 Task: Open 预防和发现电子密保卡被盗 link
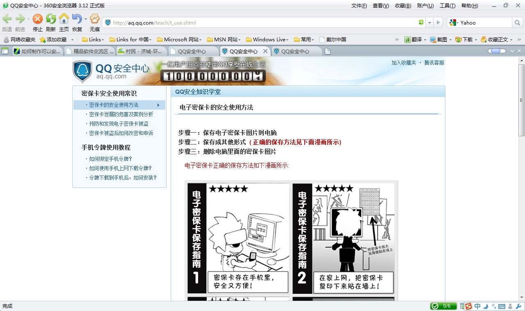(x=119, y=124)
